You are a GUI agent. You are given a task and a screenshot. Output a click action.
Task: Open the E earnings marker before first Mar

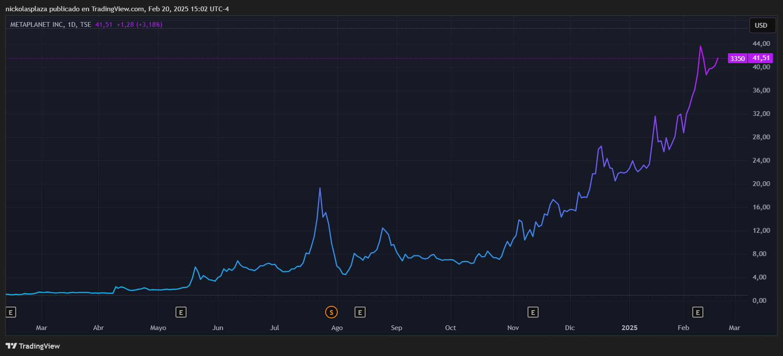pyautogui.click(x=11, y=312)
